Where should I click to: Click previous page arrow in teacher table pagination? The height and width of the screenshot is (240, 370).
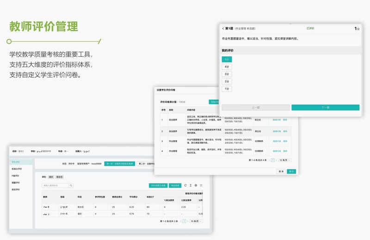[x=181, y=221]
